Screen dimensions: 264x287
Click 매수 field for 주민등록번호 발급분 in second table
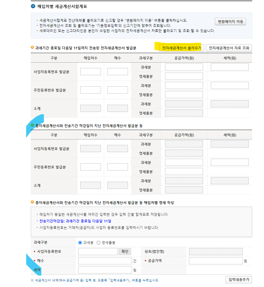point(117,166)
